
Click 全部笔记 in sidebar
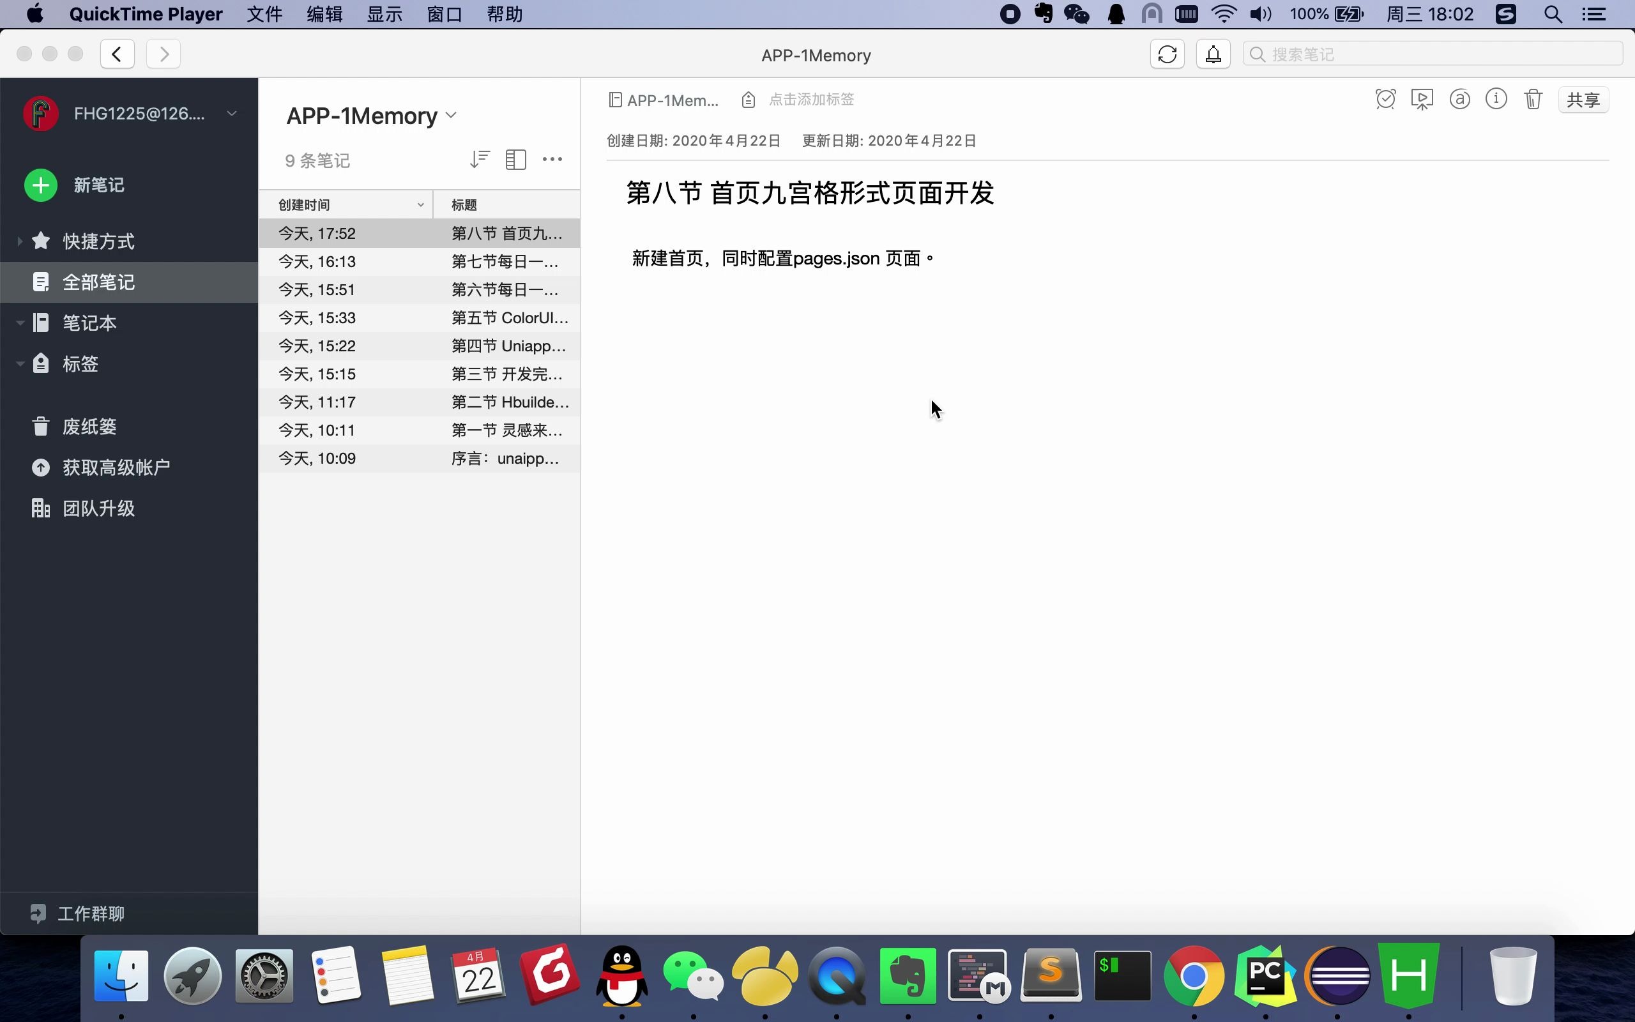[99, 282]
